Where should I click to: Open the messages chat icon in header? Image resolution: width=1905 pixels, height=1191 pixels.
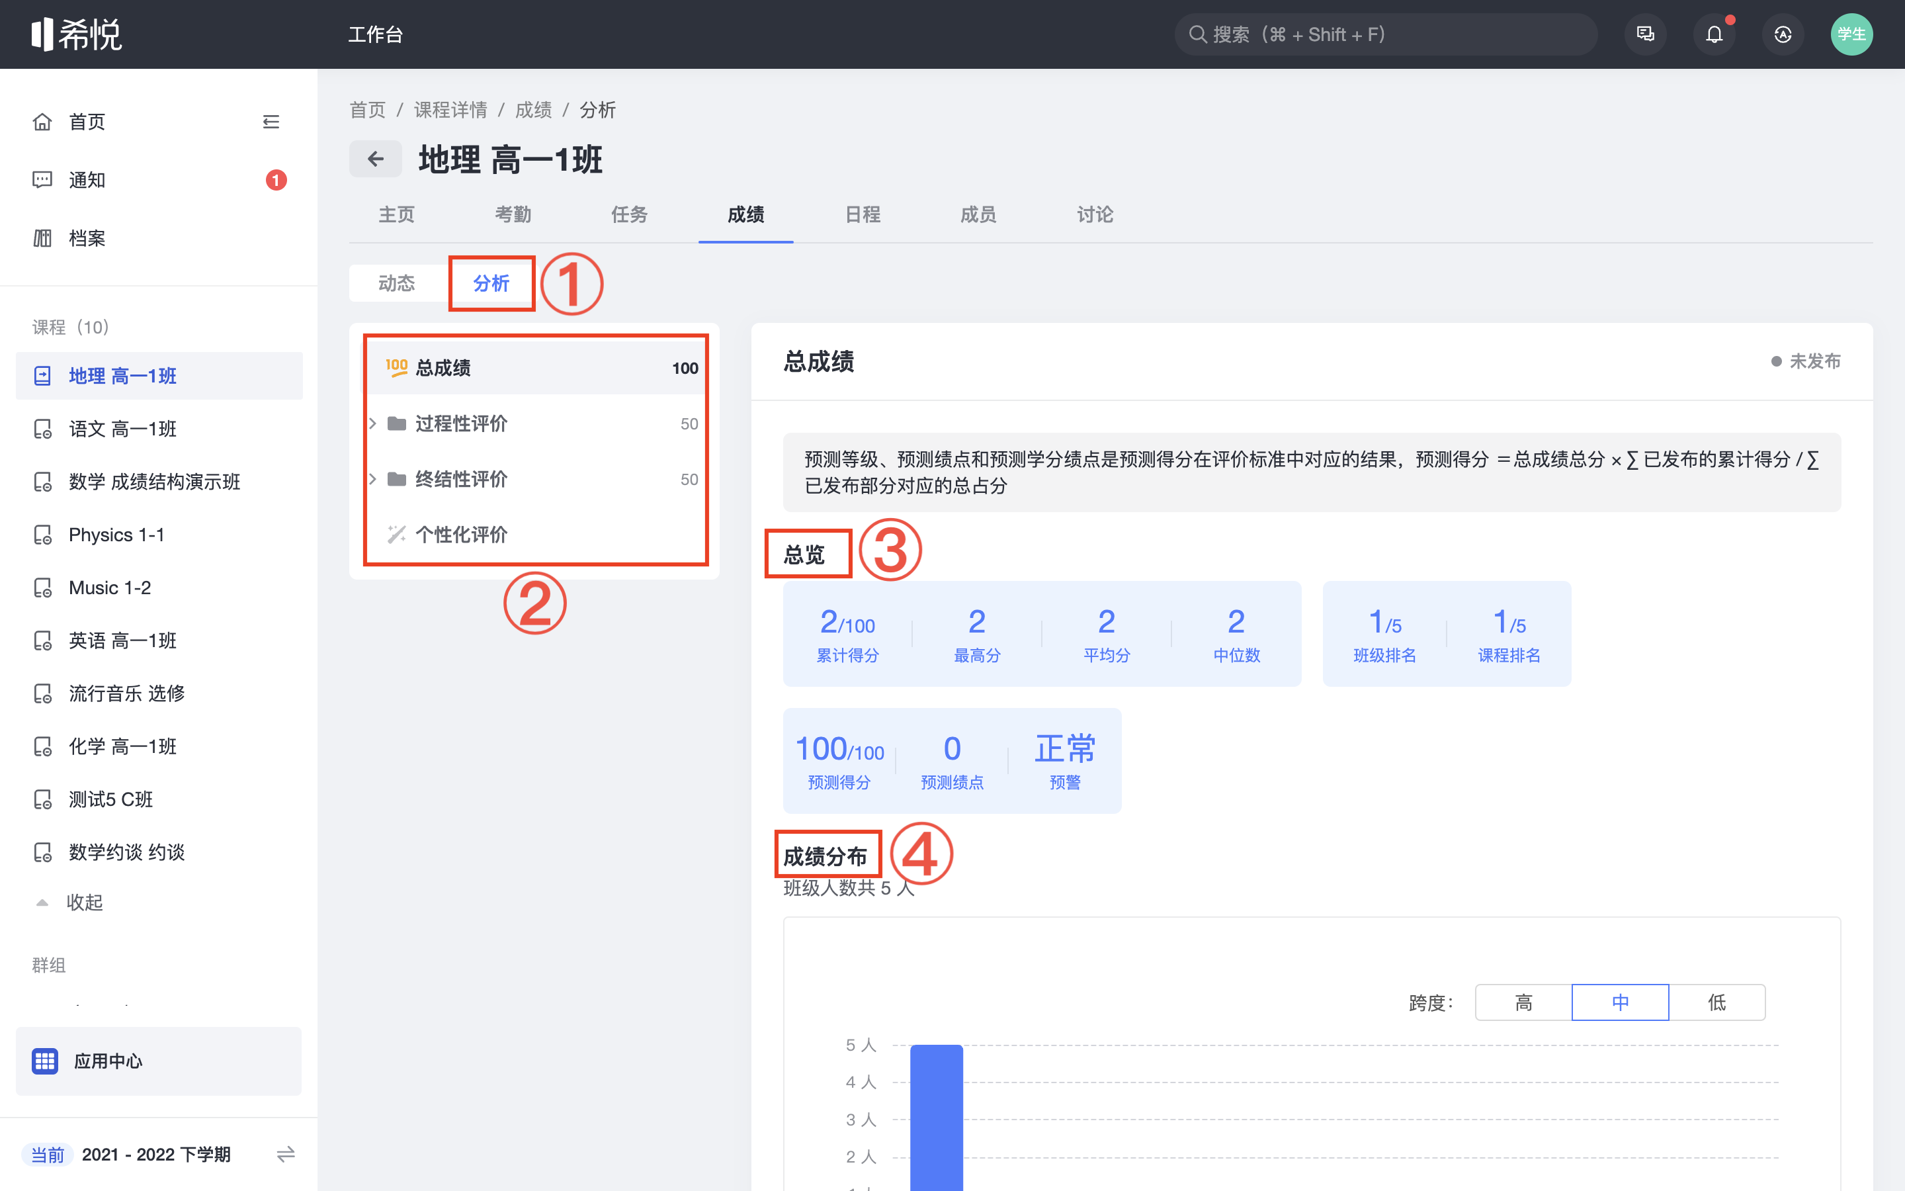tap(1645, 34)
